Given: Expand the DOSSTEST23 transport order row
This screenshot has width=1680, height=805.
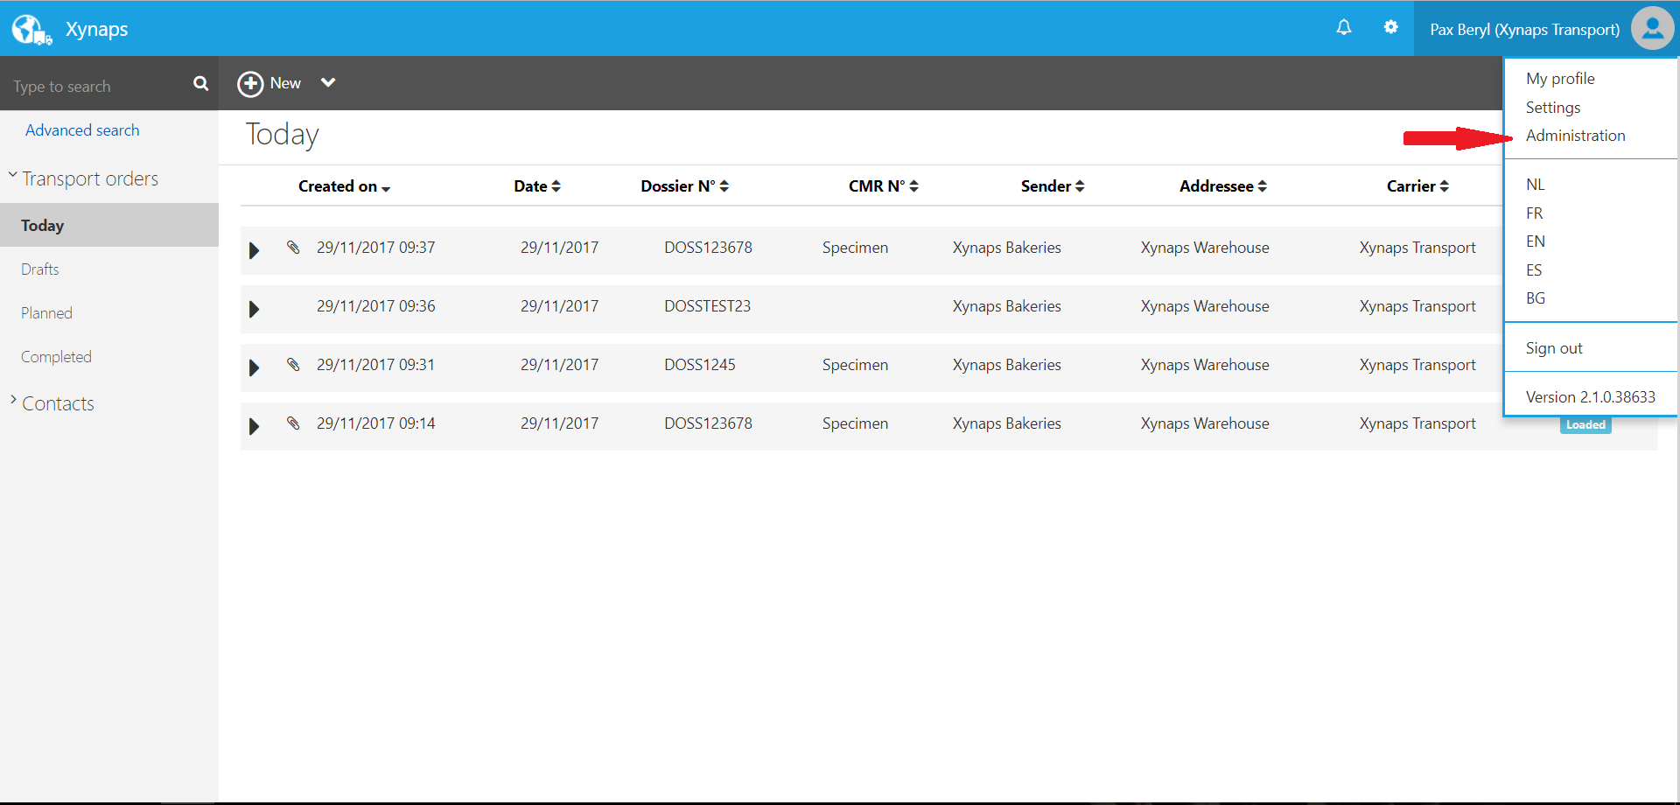Looking at the screenshot, I should [254, 308].
